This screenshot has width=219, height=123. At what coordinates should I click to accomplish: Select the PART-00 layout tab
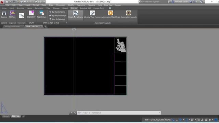click(x=16, y=116)
